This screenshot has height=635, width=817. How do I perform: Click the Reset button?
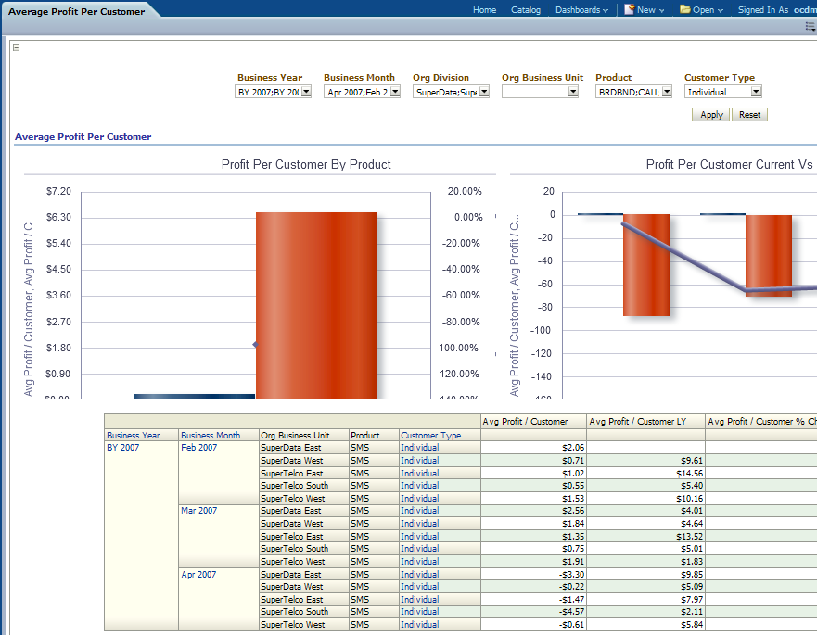749,115
